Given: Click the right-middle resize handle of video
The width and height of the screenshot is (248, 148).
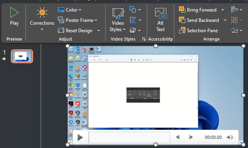Looking at the screenshot, I should (x=243, y=95).
